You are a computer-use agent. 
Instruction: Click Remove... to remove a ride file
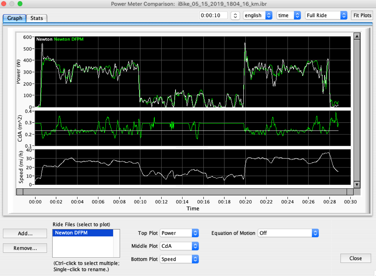click(25, 248)
